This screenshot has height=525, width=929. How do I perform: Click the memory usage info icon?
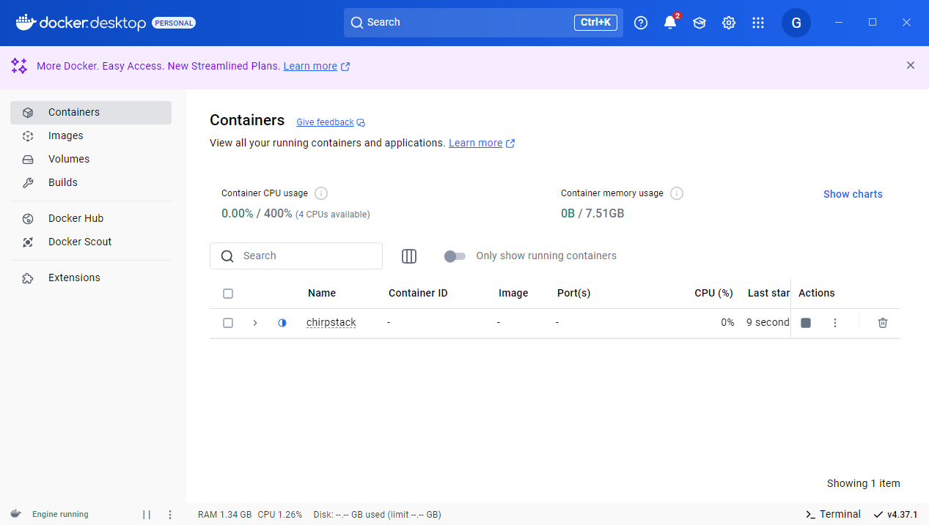[677, 193]
